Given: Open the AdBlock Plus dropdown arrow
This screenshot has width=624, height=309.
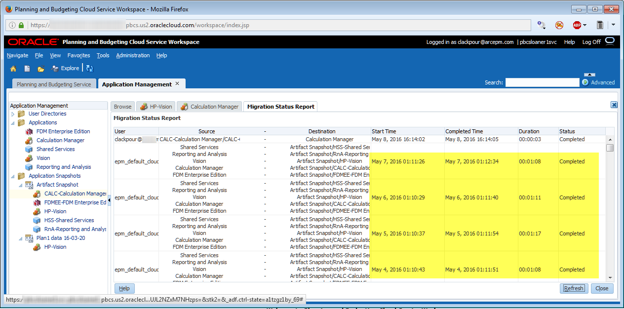Looking at the screenshot, I should click(585, 25).
